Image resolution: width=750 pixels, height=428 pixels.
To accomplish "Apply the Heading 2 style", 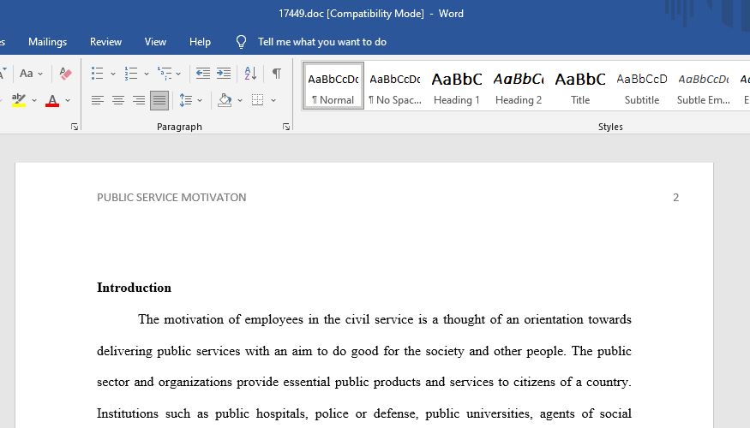I will [x=519, y=86].
